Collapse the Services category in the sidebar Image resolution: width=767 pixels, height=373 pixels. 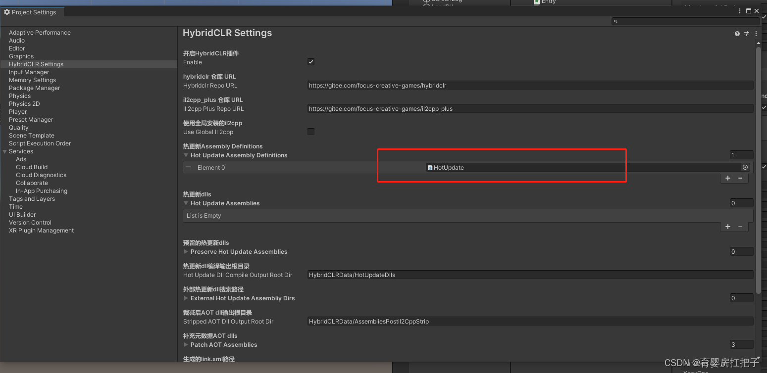pos(4,151)
